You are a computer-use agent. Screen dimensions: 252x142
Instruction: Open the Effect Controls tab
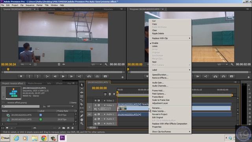point(48,9)
